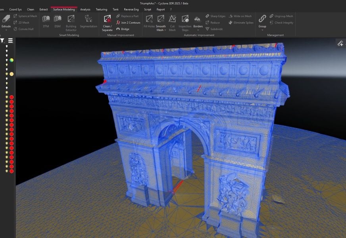Open the Texturing tab
This screenshot has height=238, width=346.
click(x=102, y=10)
